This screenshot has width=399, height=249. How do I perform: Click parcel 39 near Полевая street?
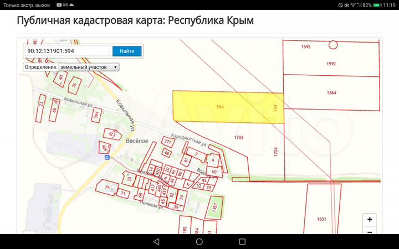(176, 207)
